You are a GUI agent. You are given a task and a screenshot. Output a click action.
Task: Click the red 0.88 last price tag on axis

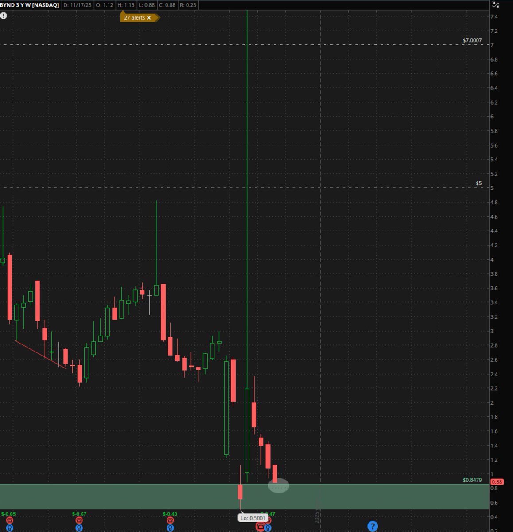tap(497, 481)
